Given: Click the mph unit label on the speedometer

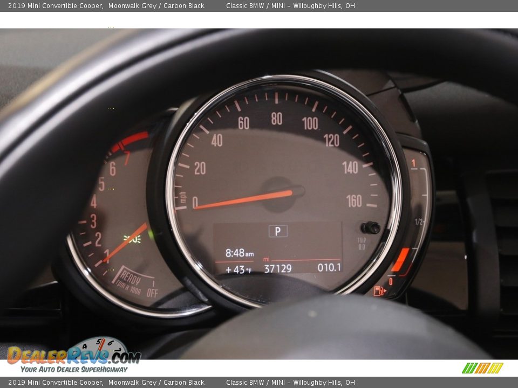Looking at the screenshot, I should tap(182, 198).
